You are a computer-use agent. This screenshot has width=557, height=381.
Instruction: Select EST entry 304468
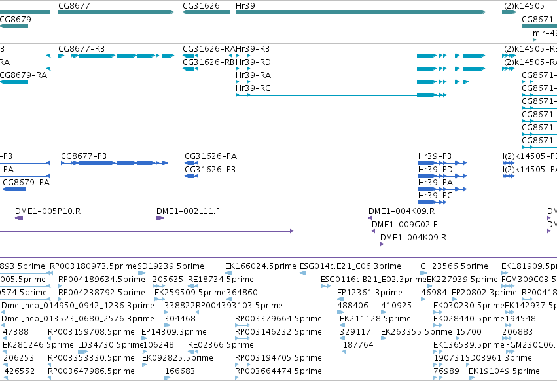click(x=180, y=319)
